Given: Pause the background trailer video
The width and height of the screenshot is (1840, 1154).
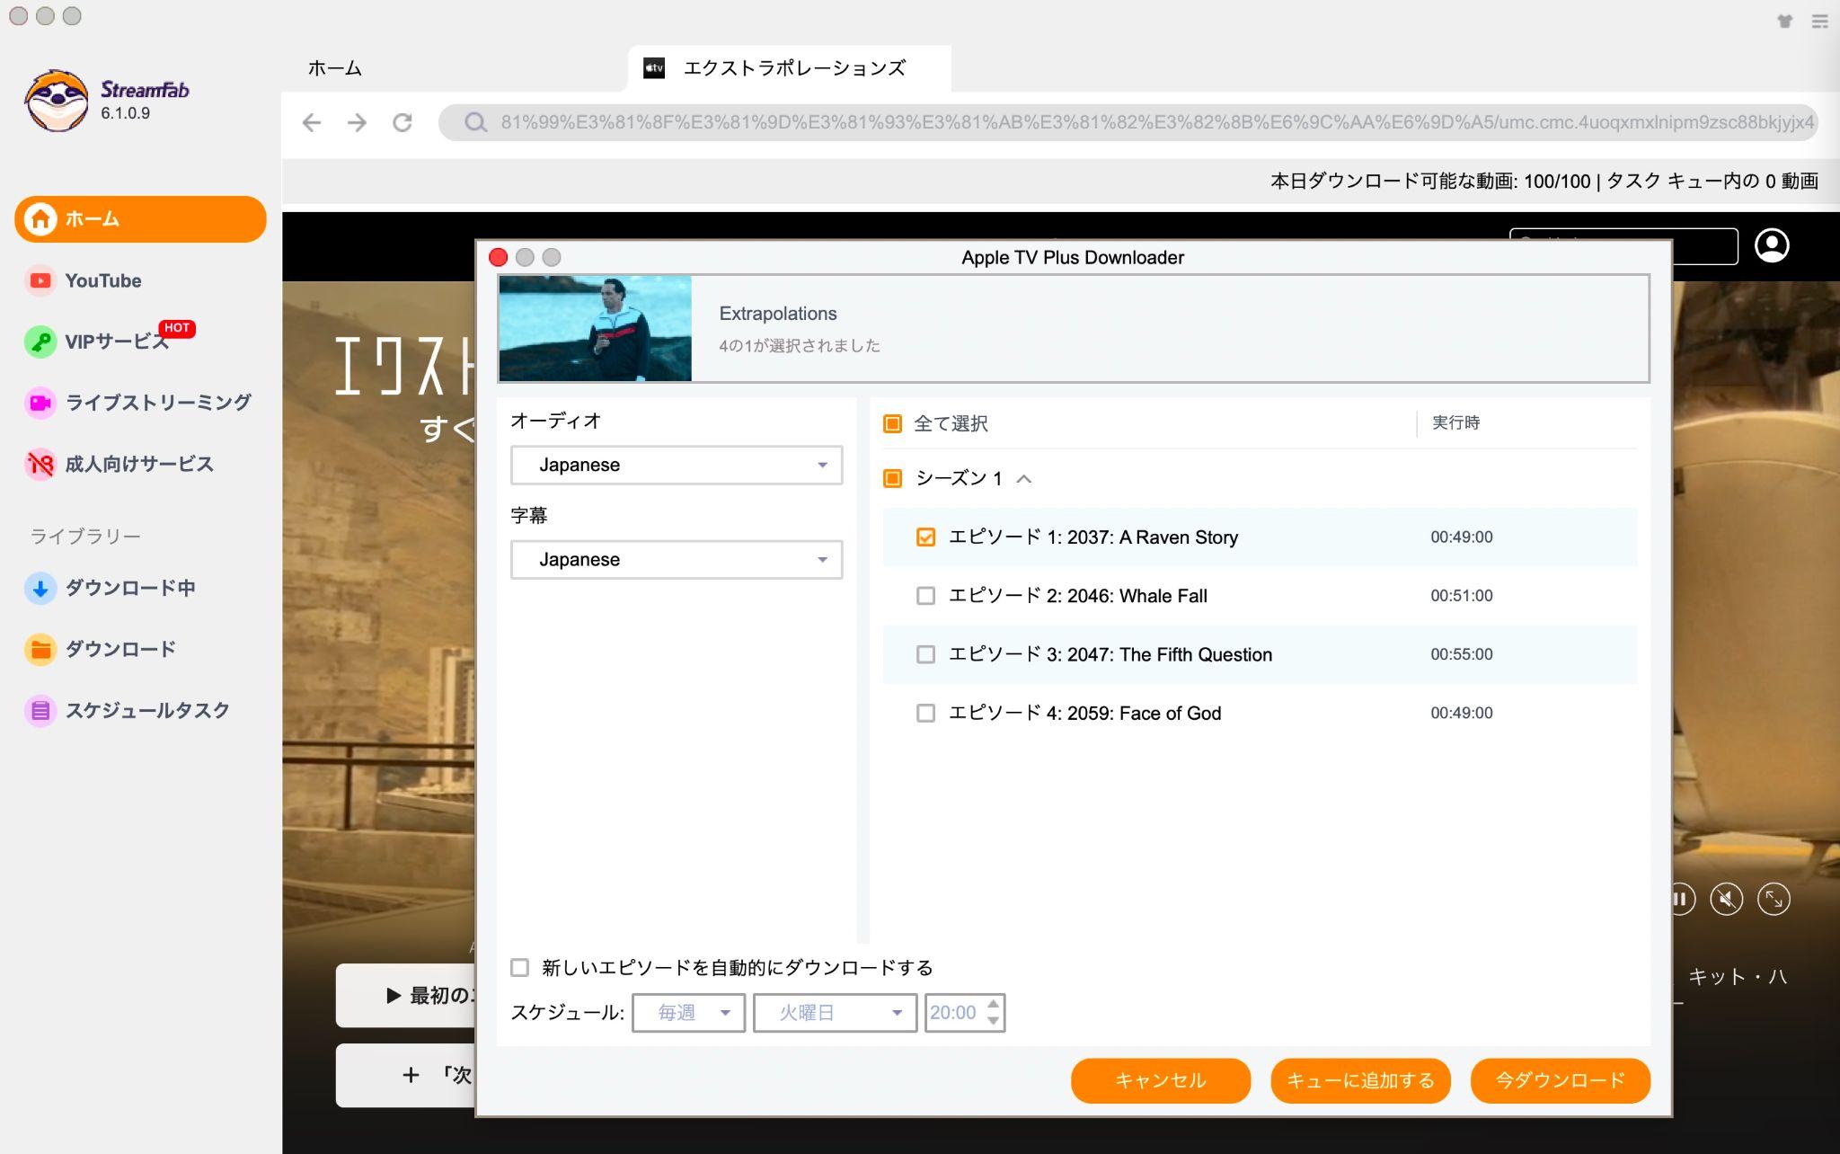Looking at the screenshot, I should pyautogui.click(x=1680, y=899).
